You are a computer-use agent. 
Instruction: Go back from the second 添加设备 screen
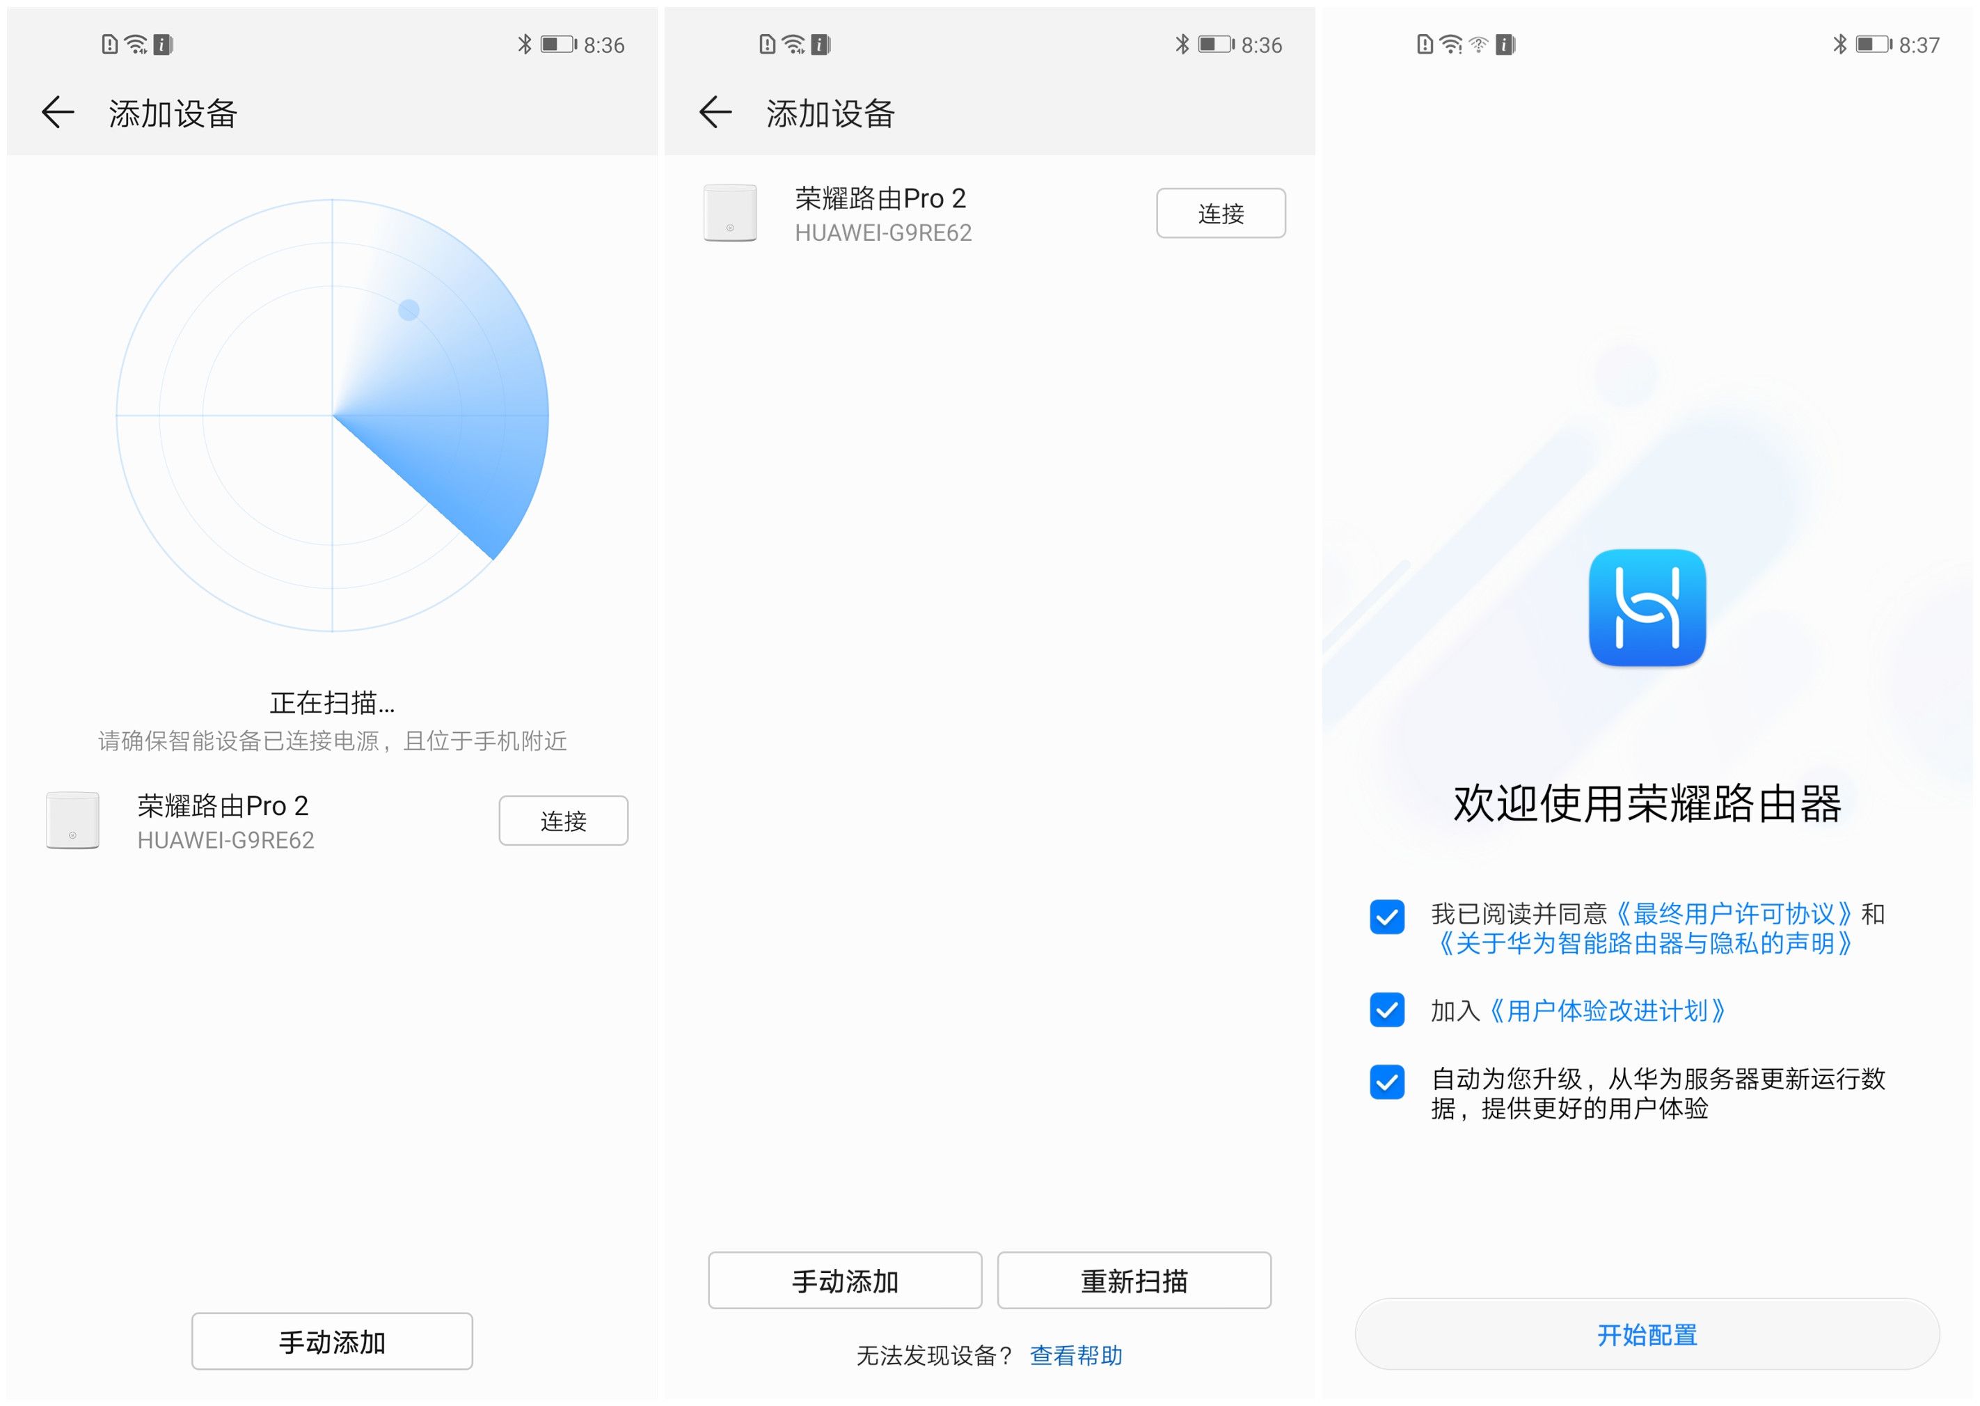[715, 113]
